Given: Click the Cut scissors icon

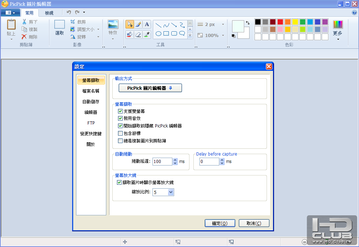Looking at the screenshot, I should click(x=24, y=22).
